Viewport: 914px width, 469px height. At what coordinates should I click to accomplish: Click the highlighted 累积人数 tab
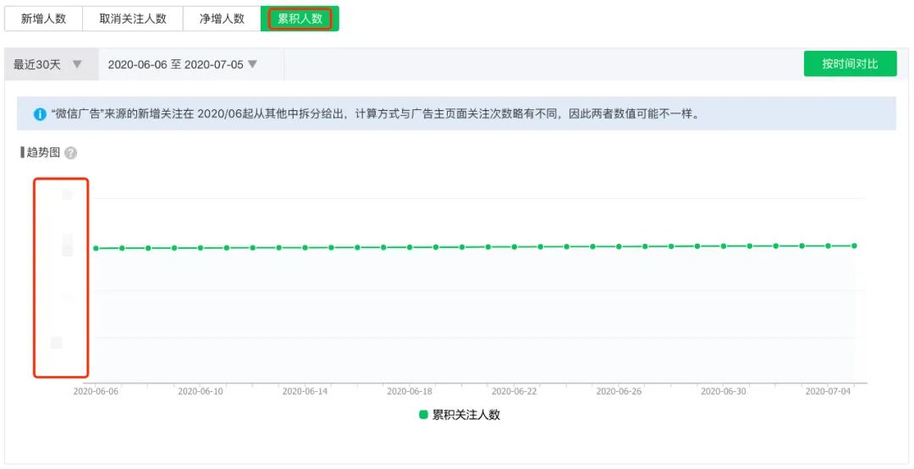pyautogui.click(x=300, y=19)
